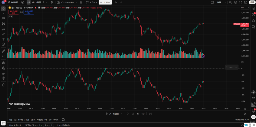The height and width of the screenshot is (127, 256).
Task: Switch to the Pine エディタ tab
Action: click(15, 125)
